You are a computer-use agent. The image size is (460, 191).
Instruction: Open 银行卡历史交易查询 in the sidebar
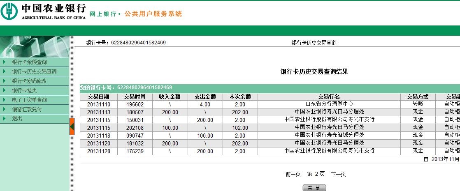pos(34,71)
